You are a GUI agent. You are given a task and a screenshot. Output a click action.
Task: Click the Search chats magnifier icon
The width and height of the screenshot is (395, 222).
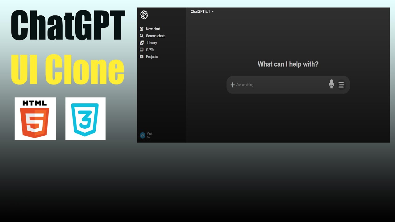click(142, 36)
